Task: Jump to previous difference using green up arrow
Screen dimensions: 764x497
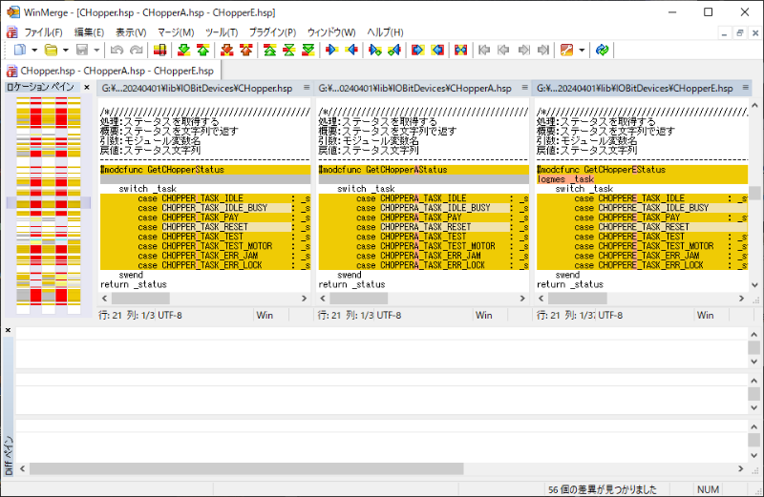Action: click(202, 50)
